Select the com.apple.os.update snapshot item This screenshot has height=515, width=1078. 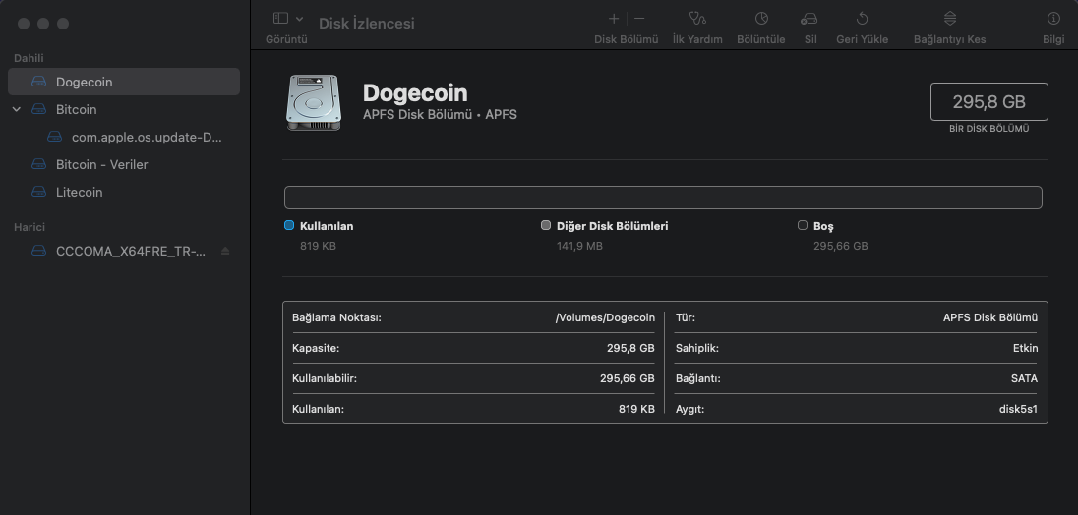147,137
